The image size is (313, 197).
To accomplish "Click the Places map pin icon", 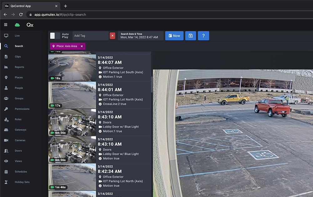I will 6,77.
